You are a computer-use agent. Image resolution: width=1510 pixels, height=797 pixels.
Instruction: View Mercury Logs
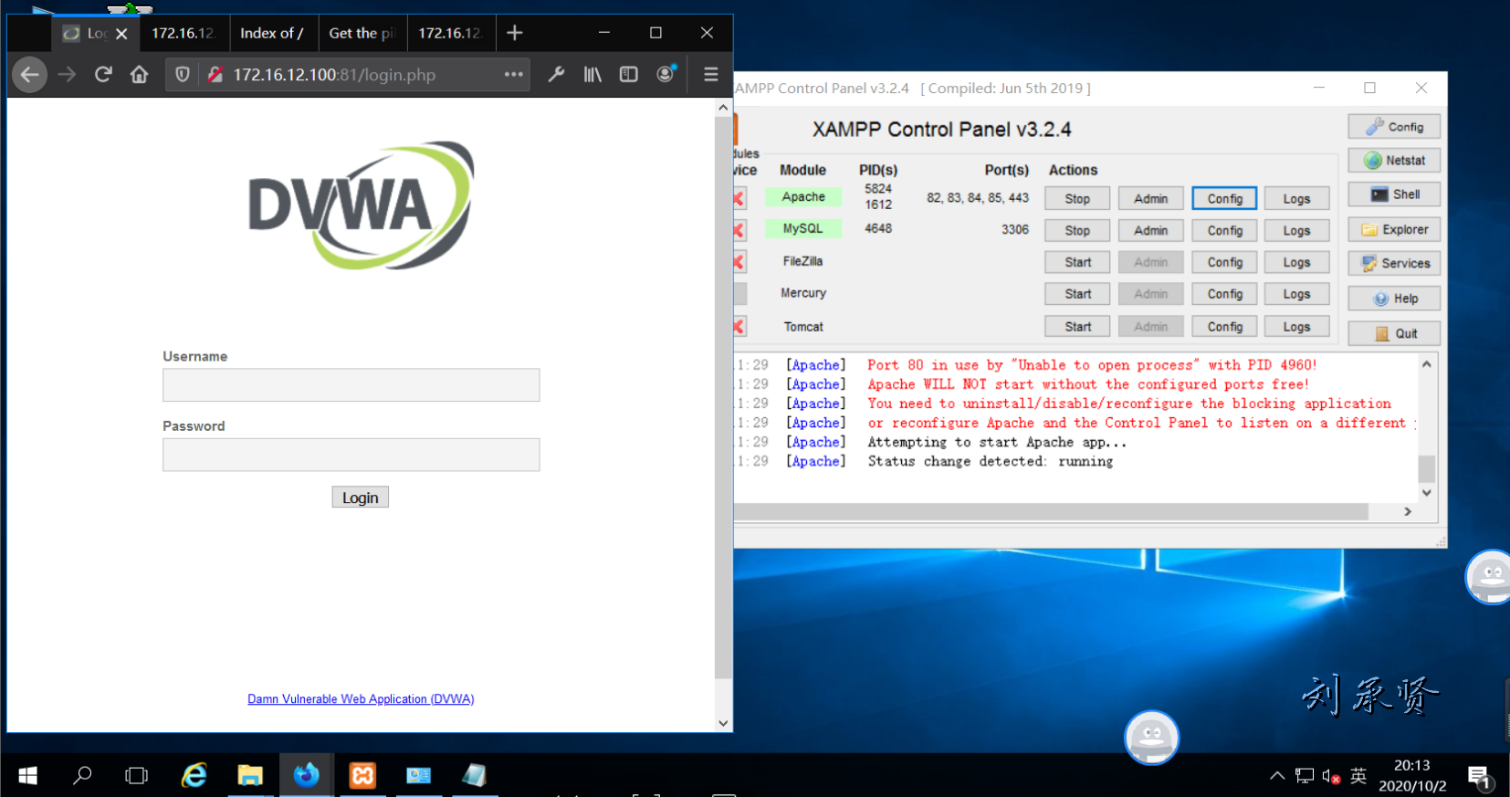click(1297, 294)
